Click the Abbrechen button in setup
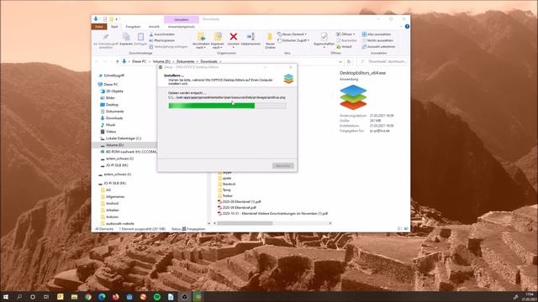The width and height of the screenshot is (538, 302). coord(283,166)
